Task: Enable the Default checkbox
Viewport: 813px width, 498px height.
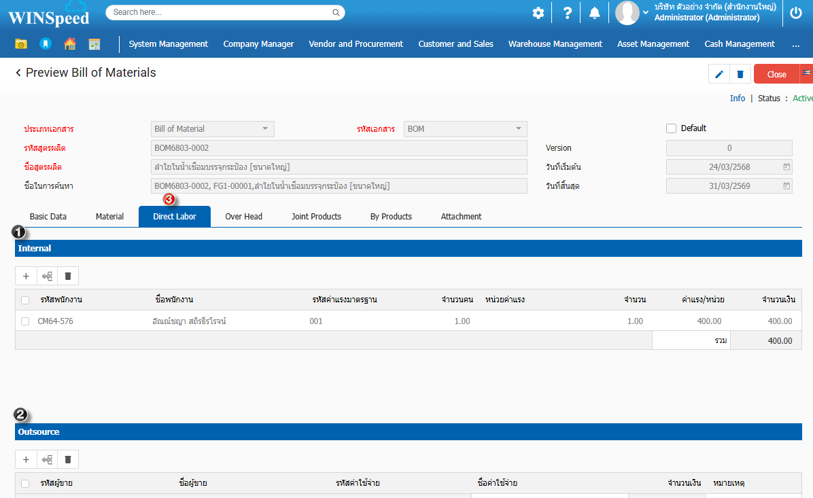Action: 672,128
